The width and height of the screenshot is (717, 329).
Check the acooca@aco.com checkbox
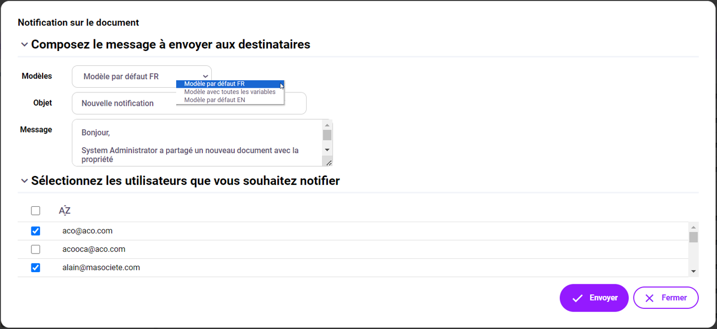click(x=36, y=249)
